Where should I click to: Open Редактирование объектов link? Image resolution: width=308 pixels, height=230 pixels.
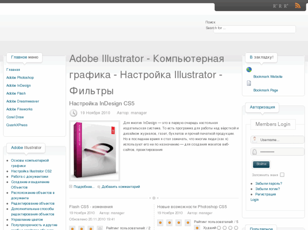click(x=33, y=203)
